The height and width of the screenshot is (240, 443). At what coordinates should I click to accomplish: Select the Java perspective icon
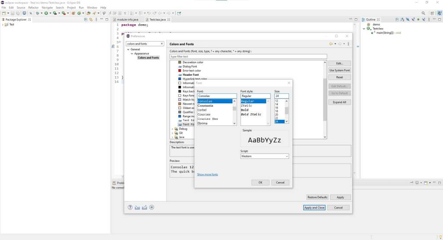tap(440, 13)
